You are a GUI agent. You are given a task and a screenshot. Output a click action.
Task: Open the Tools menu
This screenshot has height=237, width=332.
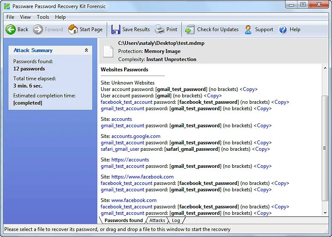[43, 17]
